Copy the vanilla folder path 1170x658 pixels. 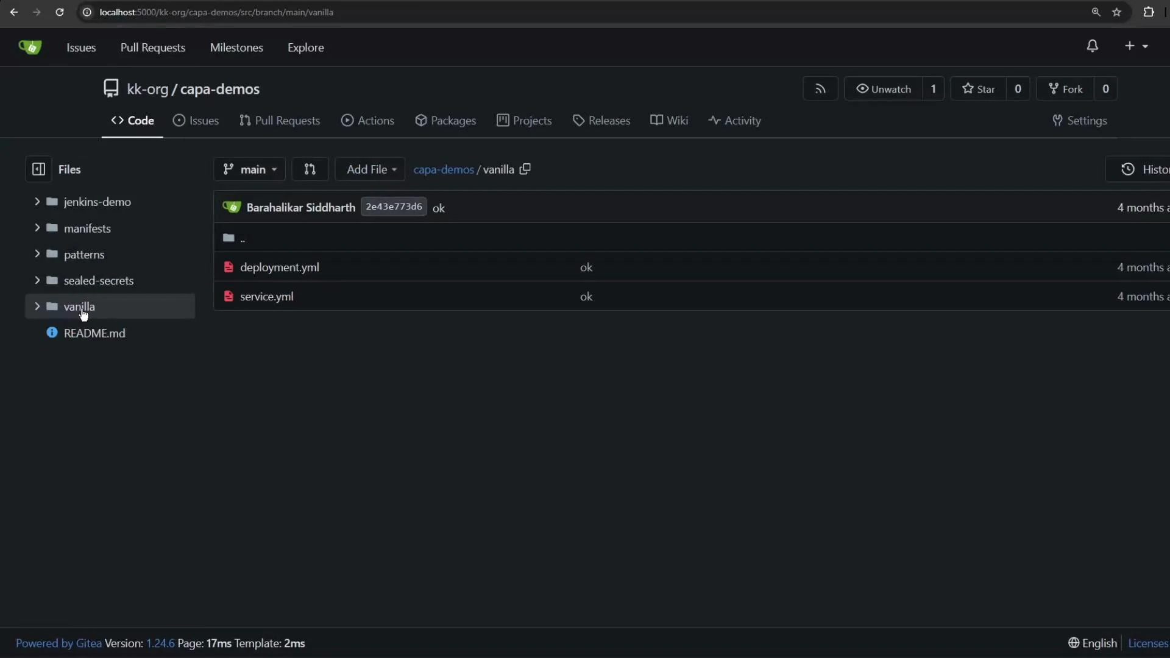click(x=525, y=169)
